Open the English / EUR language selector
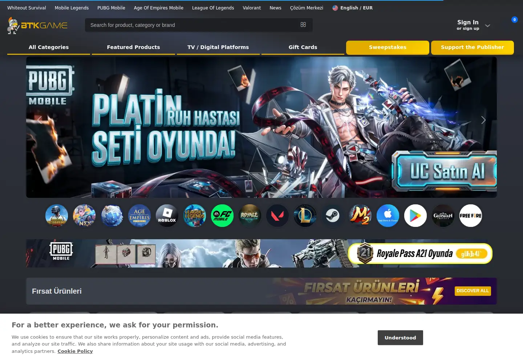The image size is (523, 363). click(x=352, y=8)
